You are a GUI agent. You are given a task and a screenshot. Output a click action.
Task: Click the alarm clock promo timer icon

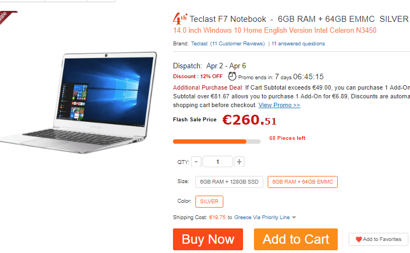[x=232, y=77]
